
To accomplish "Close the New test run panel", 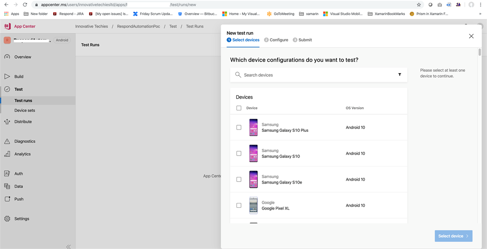I will click(471, 36).
